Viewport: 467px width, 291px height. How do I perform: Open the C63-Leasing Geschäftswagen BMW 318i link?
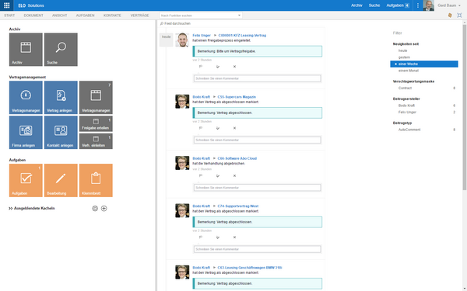(x=250, y=268)
